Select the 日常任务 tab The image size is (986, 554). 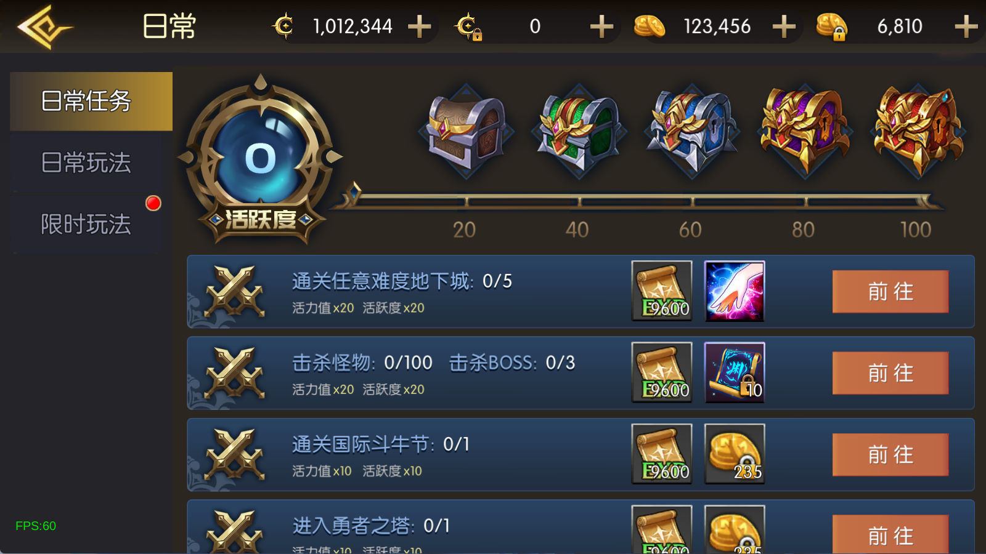91,101
